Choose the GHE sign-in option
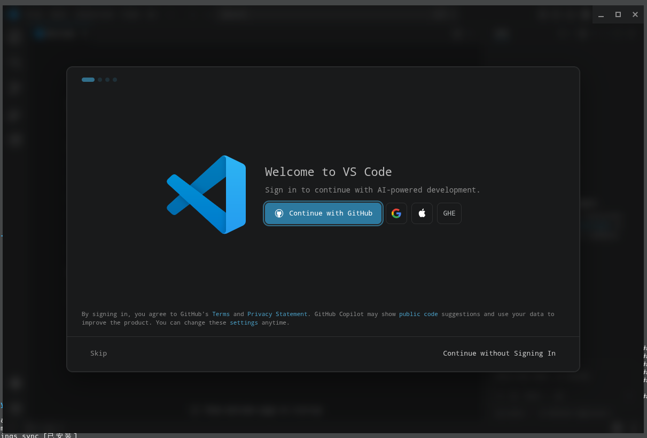Viewport: 647px width, 438px height. point(449,213)
